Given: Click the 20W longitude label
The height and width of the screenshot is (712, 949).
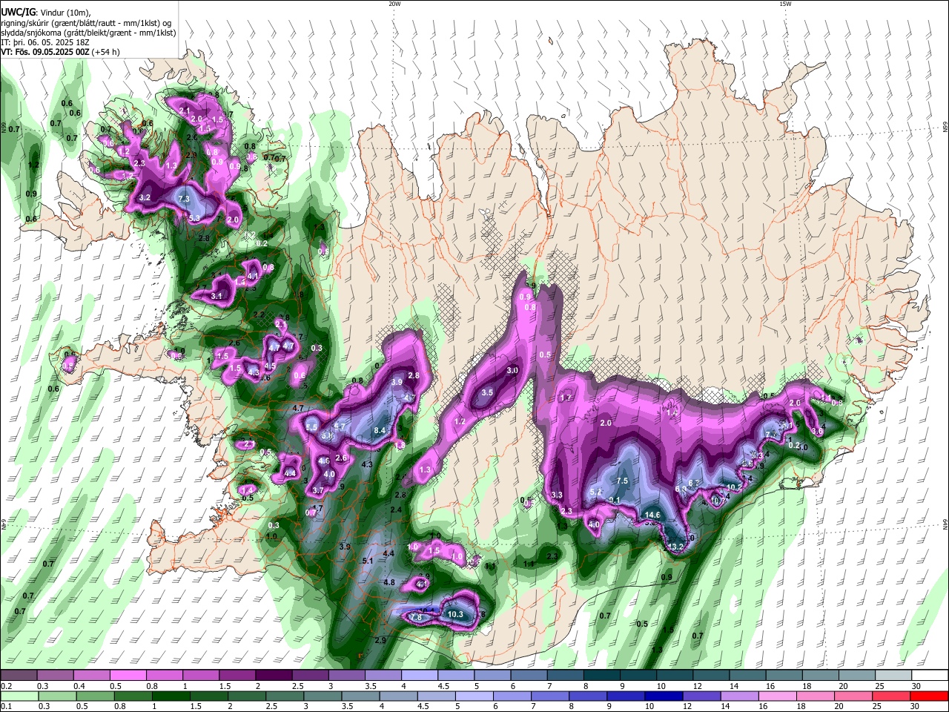Looking at the screenshot, I should click(x=394, y=4).
